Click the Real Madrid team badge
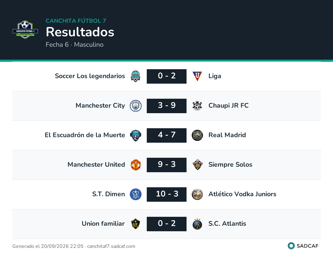The height and width of the screenshot is (262, 333). [x=197, y=135]
